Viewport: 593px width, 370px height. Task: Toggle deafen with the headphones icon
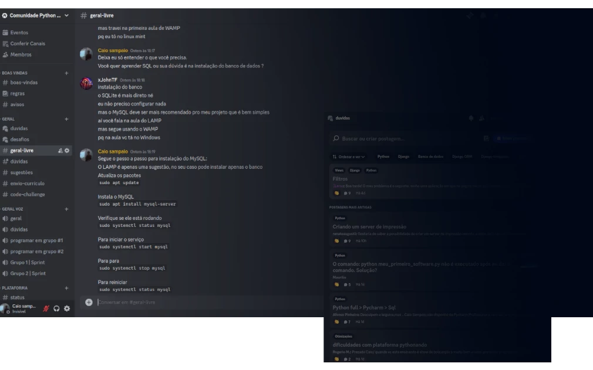tap(56, 308)
